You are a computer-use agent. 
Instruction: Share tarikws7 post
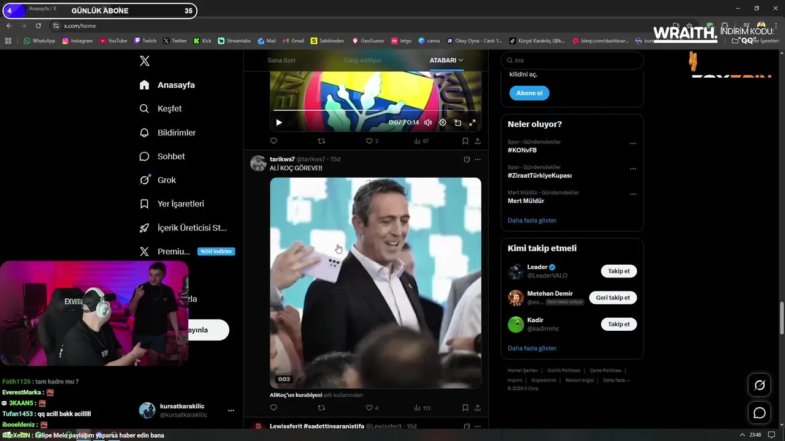[478, 407]
